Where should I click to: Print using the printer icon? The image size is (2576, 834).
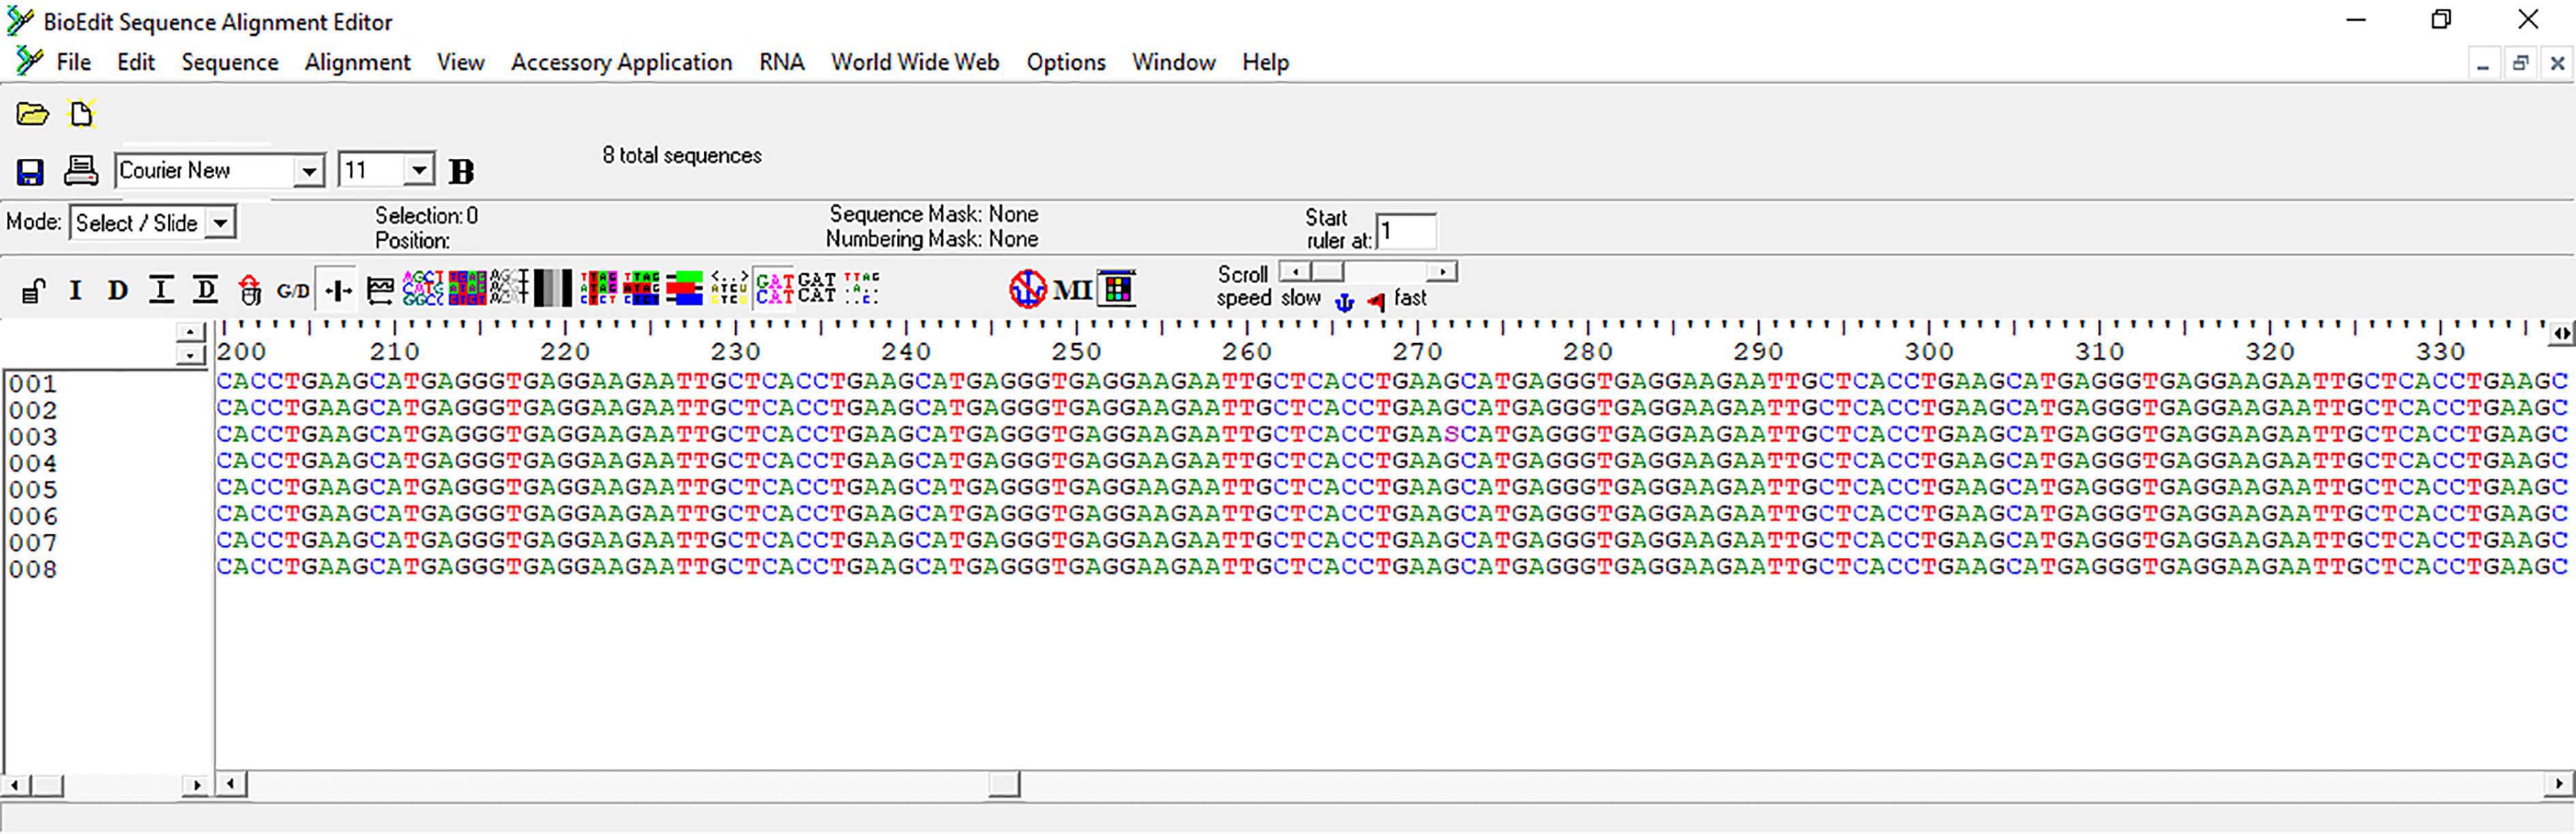coord(81,171)
